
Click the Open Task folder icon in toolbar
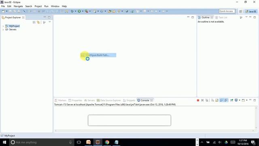pos(114,11)
